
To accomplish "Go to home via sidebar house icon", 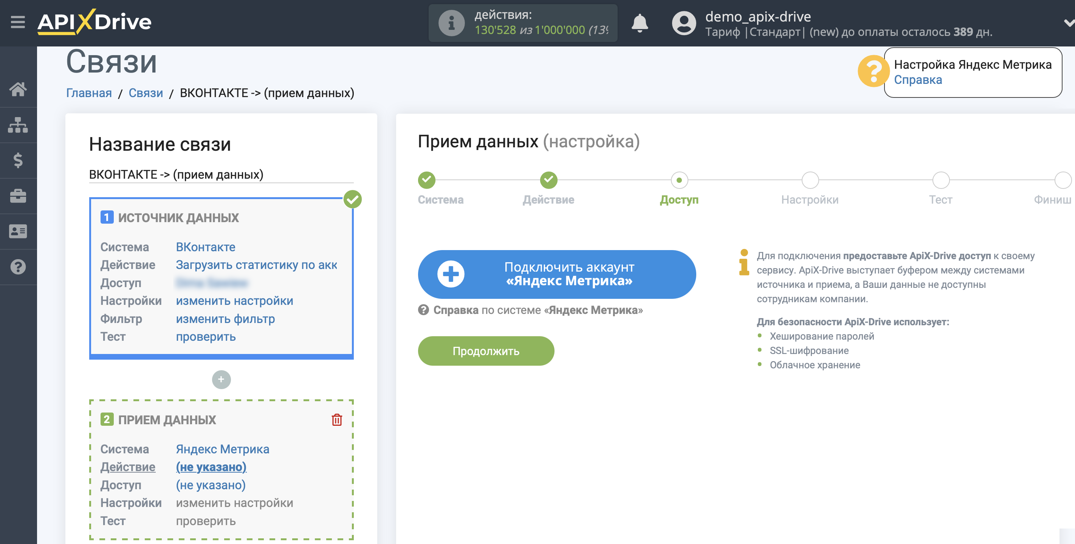I will [18, 89].
